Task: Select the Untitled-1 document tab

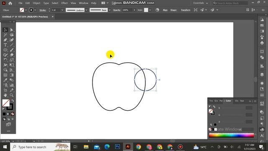Action: (x=25, y=17)
